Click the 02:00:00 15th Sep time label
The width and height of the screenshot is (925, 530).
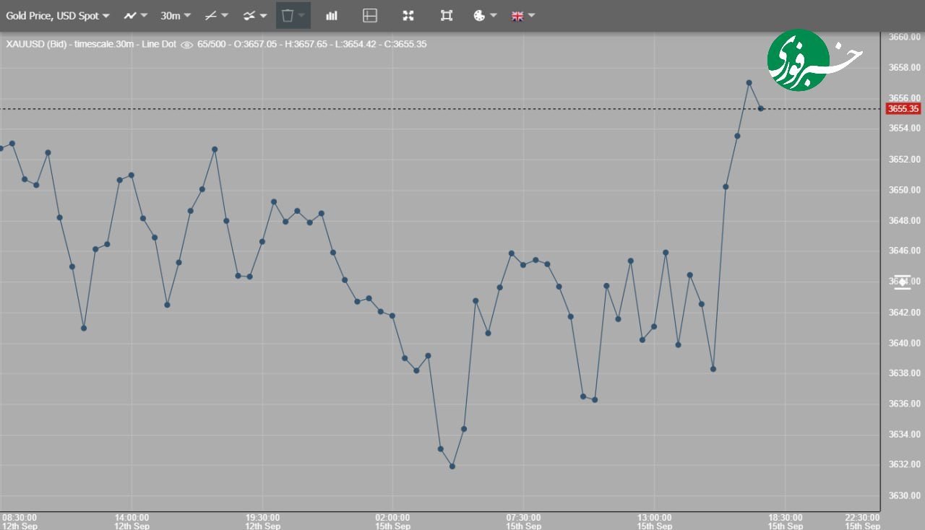392,522
